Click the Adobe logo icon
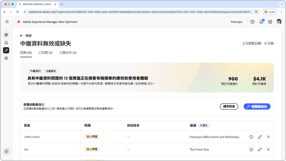This screenshot has width=286, height=161. [19, 22]
